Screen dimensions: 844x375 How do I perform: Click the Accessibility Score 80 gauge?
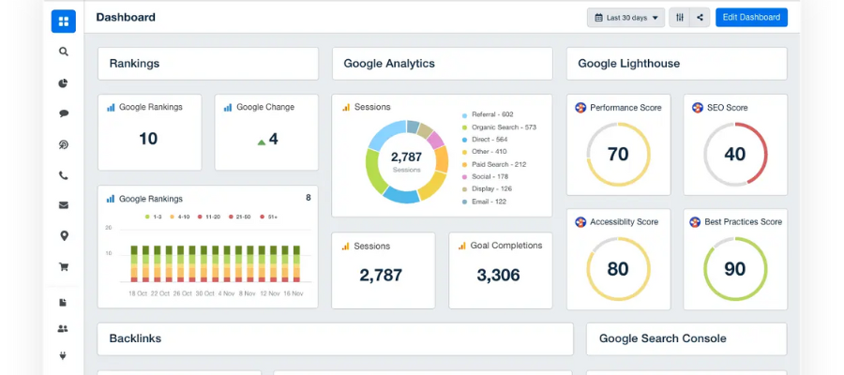[x=619, y=269]
